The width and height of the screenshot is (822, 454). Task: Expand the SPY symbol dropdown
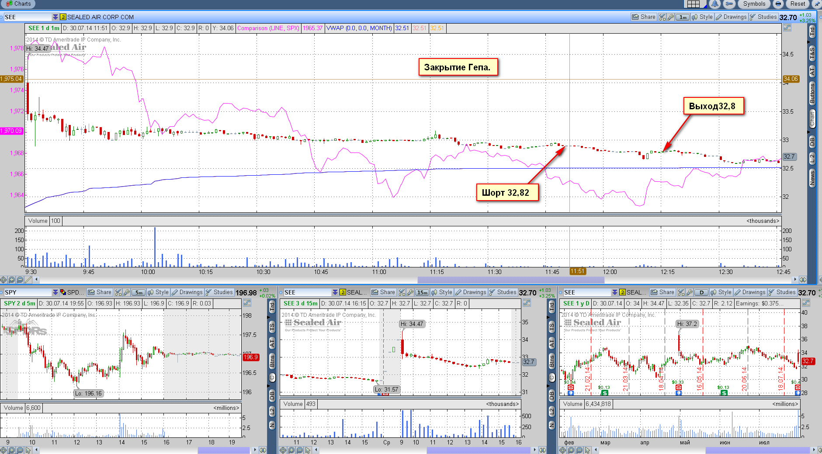pyautogui.click(x=55, y=292)
